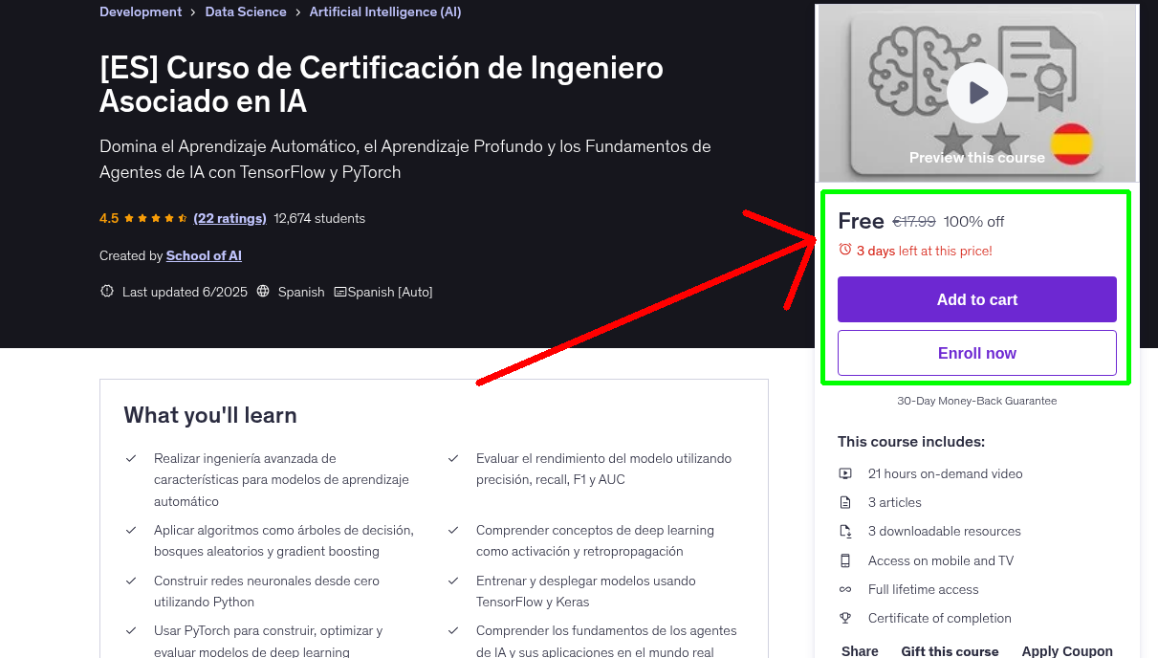This screenshot has height=658, width=1158.
Task: Click the red alarm clock urgency icon
Action: 844,248
